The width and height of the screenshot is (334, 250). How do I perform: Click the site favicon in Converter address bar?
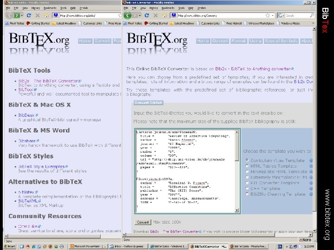coord(173,15)
